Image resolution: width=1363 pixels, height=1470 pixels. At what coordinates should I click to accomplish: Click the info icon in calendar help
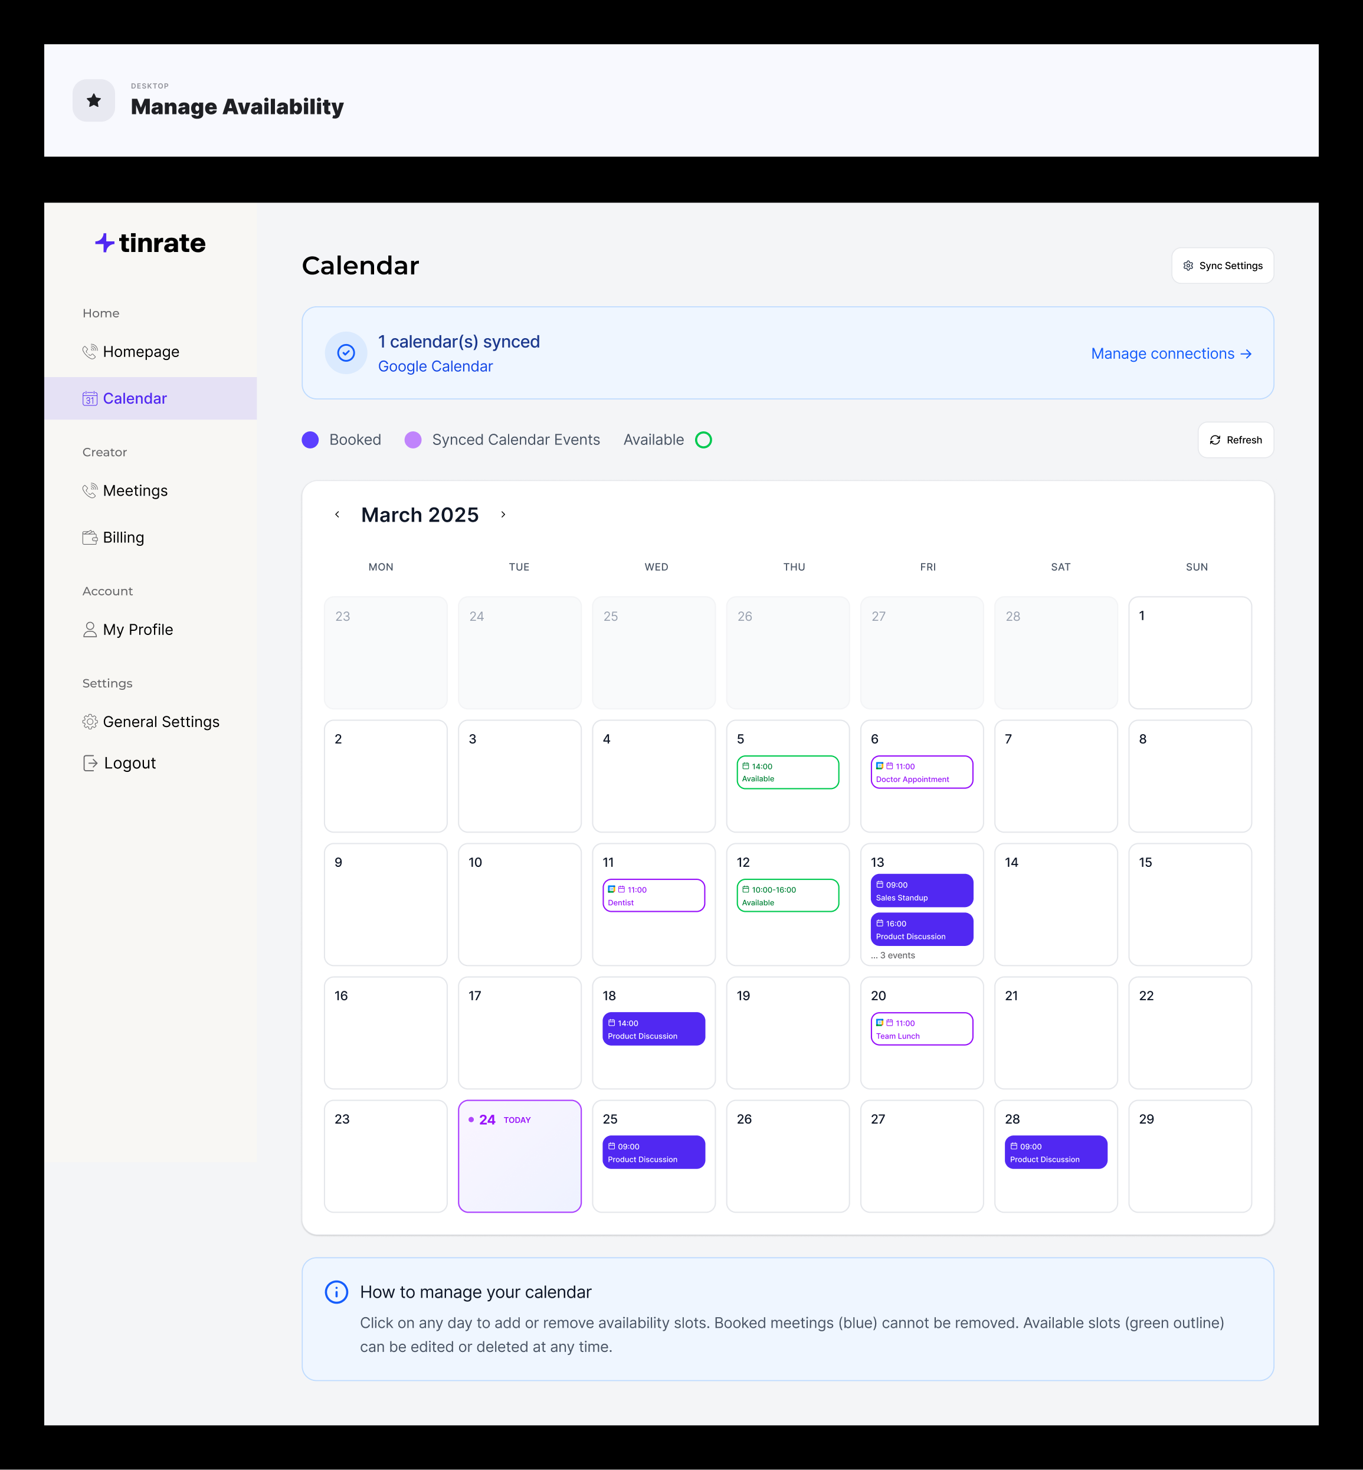click(x=336, y=1292)
